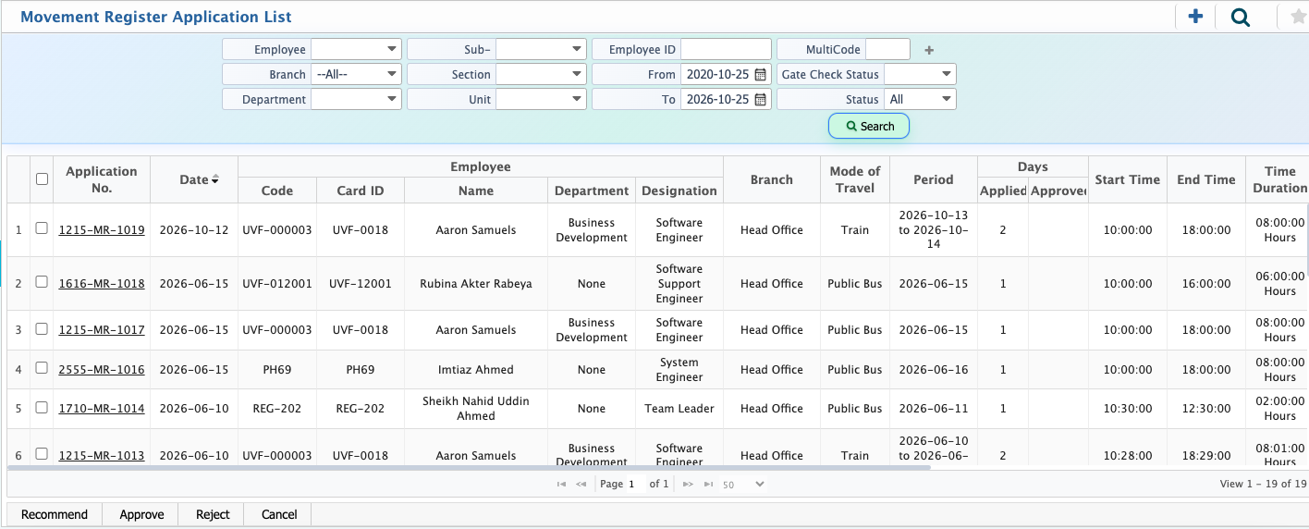Viewport: 1309px width, 529px height.
Task: Open application link 2555-MR-1016
Action: click(x=102, y=370)
